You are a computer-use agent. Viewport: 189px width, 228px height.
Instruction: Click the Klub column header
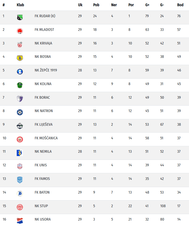point(20,5)
